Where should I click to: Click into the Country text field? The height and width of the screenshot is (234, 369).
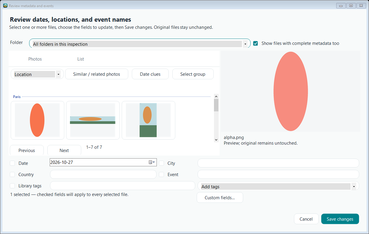tap(103, 175)
